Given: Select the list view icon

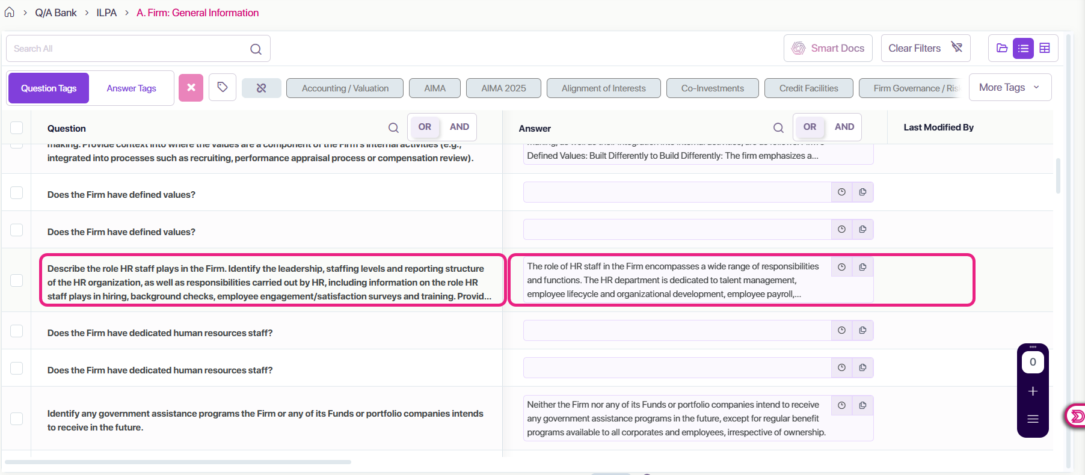Looking at the screenshot, I should pos(1023,48).
